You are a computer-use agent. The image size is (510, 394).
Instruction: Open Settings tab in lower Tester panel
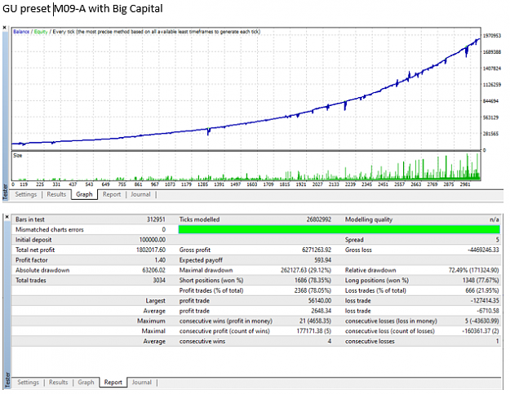(x=28, y=383)
